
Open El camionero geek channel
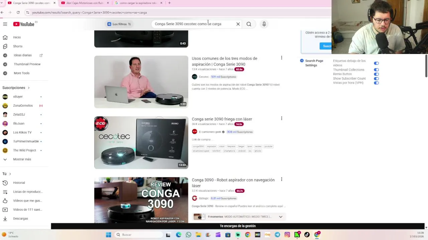[210, 132]
